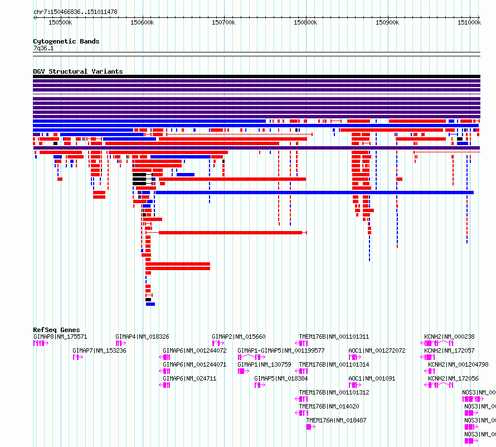Open the GIMAP5|NM_018384 gene glyph
This screenshot has width=496, height=447.
click(x=260, y=385)
